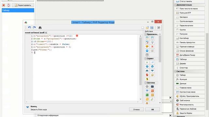The height and width of the screenshot is (117, 209).
Task: Open a script file from the toolbar
Action: [147, 28]
